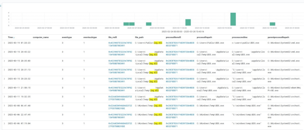This screenshot has height=130, width=304.
Task: Click the timestamp 2025-03-15 20:28:32
Action: (x=19, y=79)
